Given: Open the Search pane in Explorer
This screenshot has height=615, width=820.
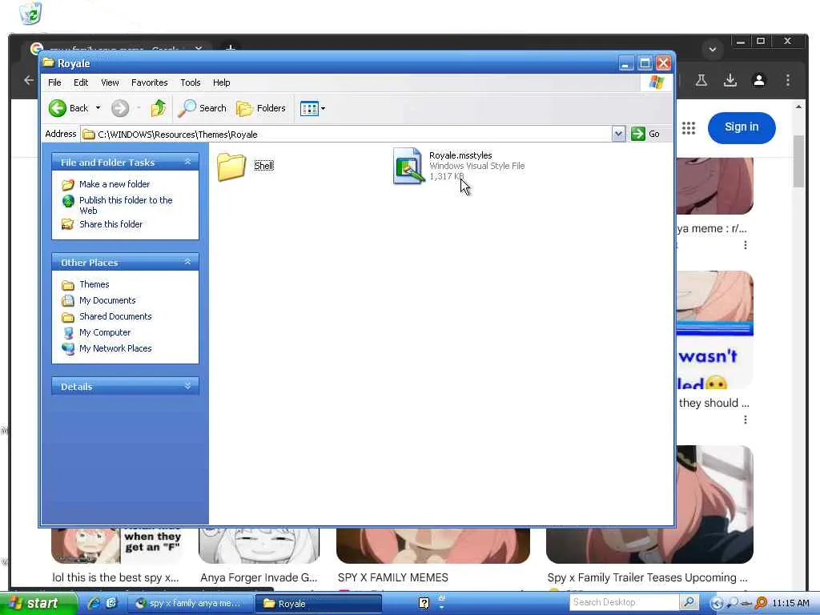Looking at the screenshot, I should pyautogui.click(x=202, y=108).
